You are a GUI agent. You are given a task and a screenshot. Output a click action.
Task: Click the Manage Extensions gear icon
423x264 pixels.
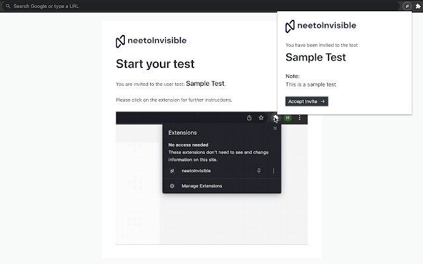(172, 186)
